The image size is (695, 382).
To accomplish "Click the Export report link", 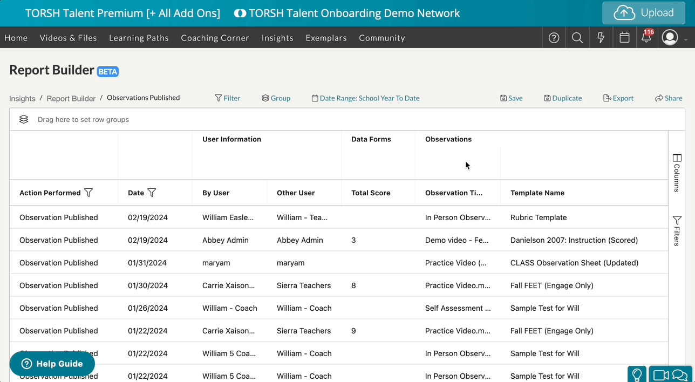I will pos(618,98).
